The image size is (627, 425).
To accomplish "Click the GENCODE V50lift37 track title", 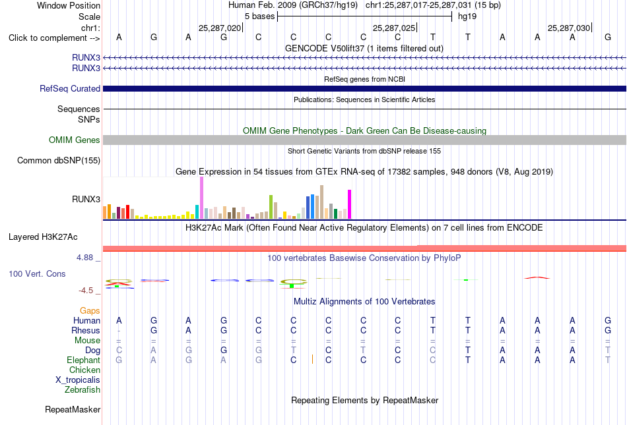I will 364,49.
